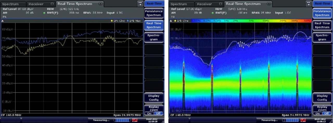Viewport: 333px width, 123px height.
Task: Click red error icon near the 13:06:13 timestamp
Action: tap(303, 120)
